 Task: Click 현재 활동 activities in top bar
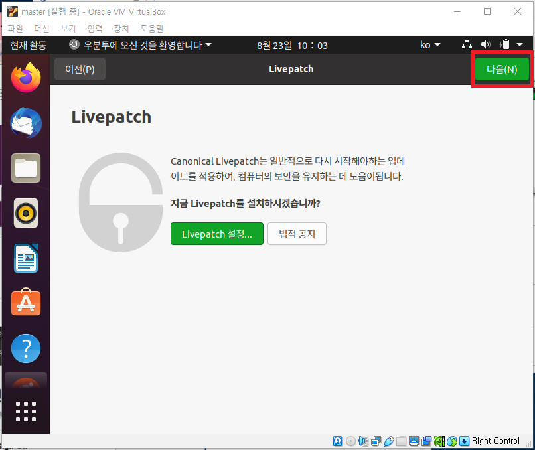(29, 45)
